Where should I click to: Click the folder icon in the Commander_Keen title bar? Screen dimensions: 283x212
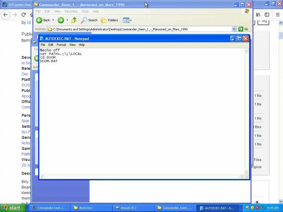[36, 4]
